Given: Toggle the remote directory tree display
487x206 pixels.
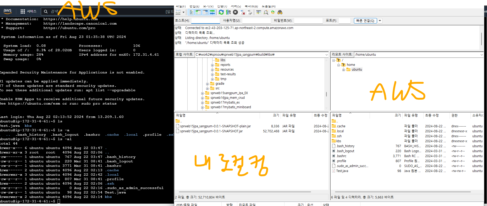Looking at the screenshot, I should tap(205, 12).
